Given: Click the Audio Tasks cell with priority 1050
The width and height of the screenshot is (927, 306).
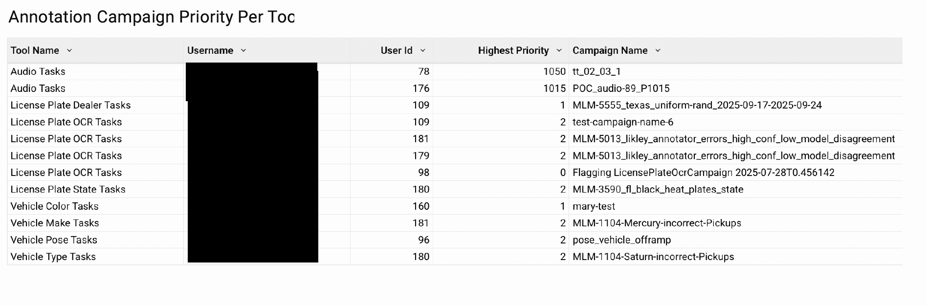Looking at the screenshot, I should pyautogui.click(x=38, y=71).
